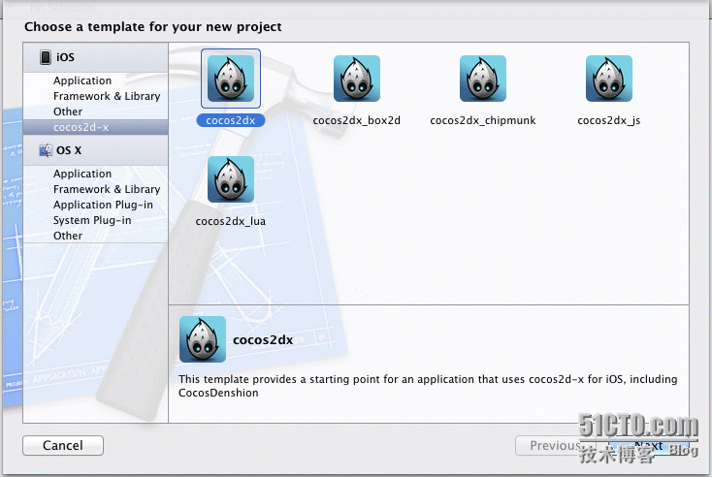Select the cocos2dx_box2d template icon
Screen dimensions: 712x477
356,79
